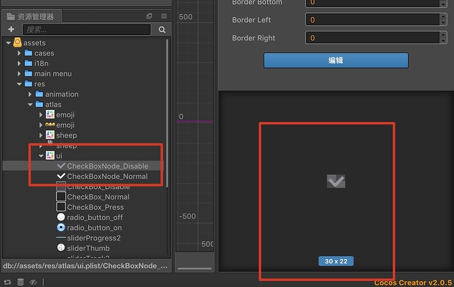The image size is (454, 287).
Task: Click the scene horizontal scrollbar under the ruler
Action: click(195, 269)
